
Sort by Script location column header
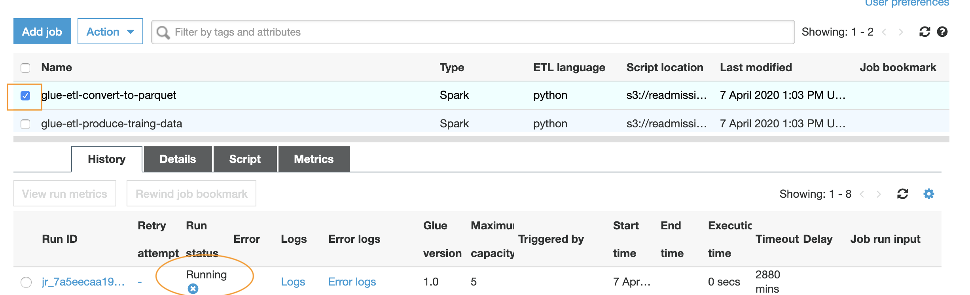665,68
